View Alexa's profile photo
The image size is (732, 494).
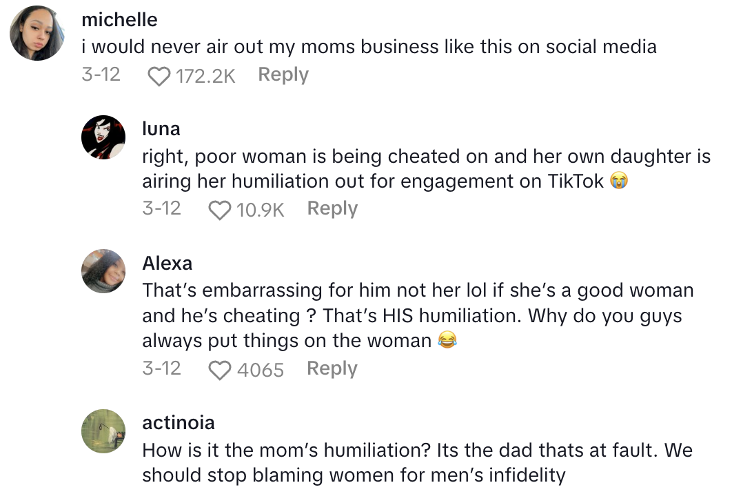click(x=103, y=271)
